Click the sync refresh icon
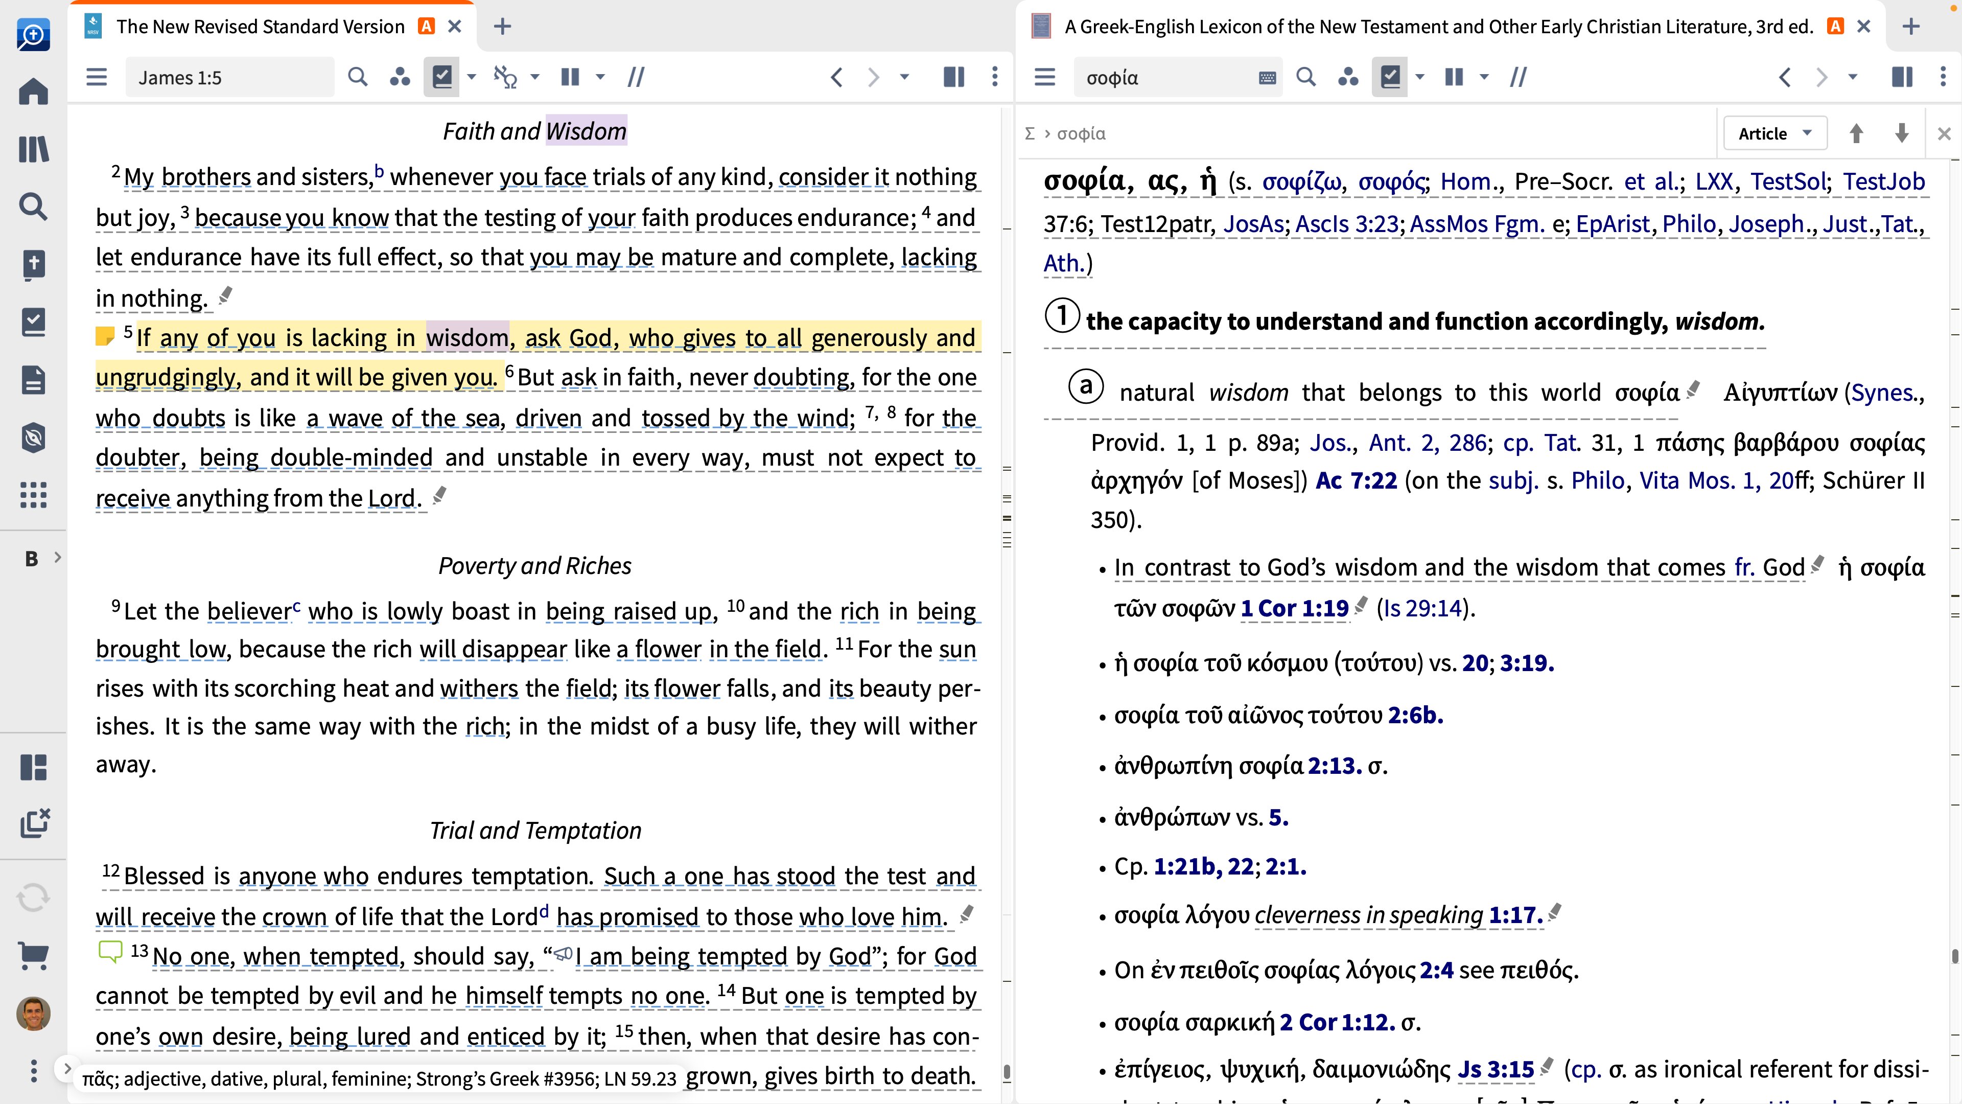Screen dimensions: 1962x1104 33,898
